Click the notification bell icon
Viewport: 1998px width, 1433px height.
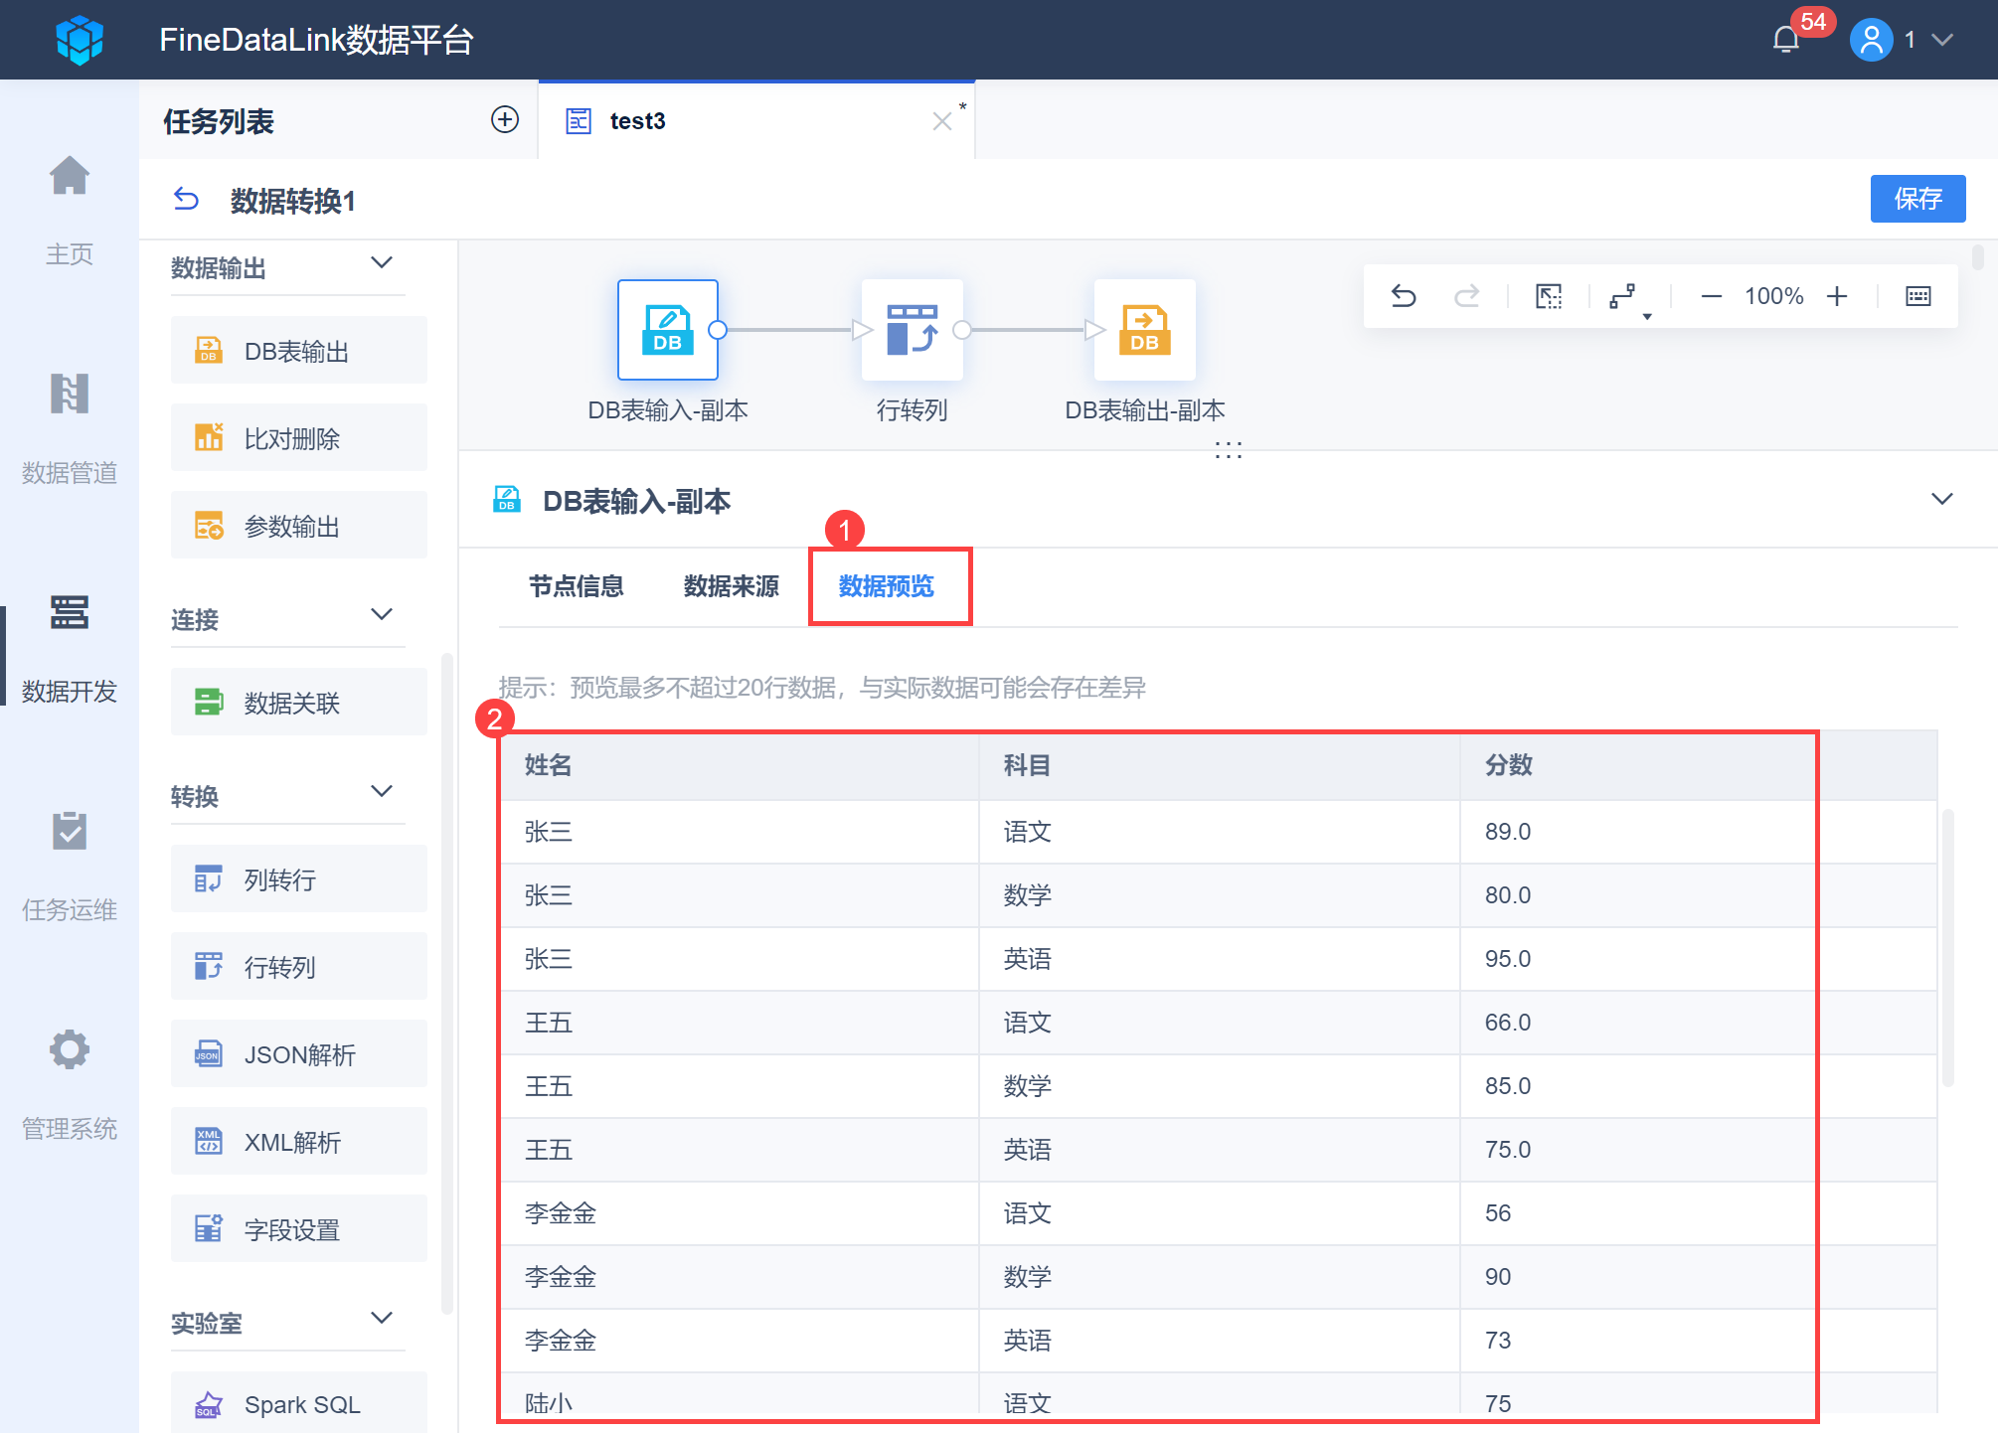pyautogui.click(x=1786, y=40)
